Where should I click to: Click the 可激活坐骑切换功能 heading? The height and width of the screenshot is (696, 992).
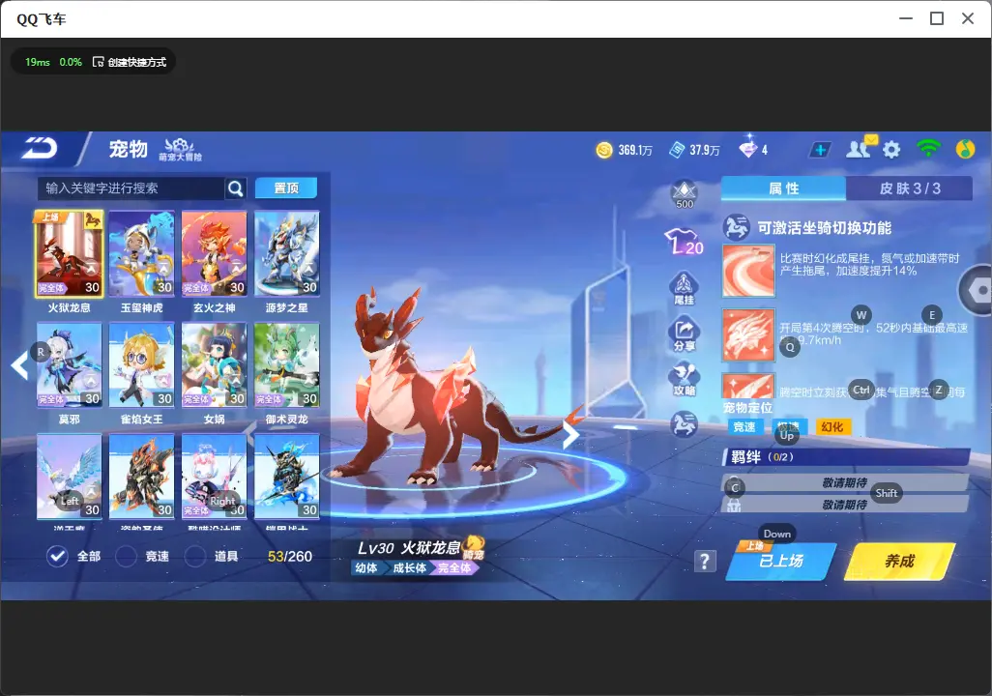point(825,228)
